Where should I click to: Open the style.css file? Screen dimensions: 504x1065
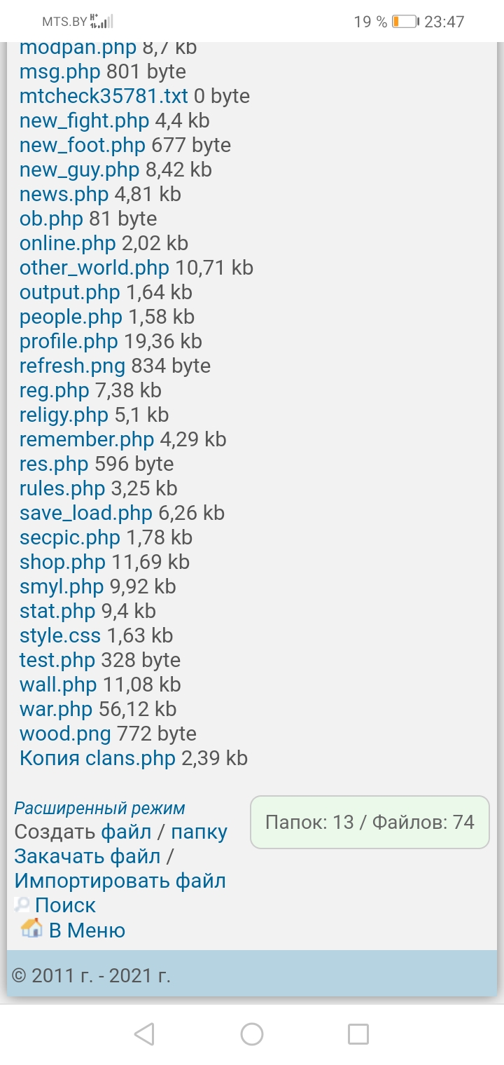(60, 635)
